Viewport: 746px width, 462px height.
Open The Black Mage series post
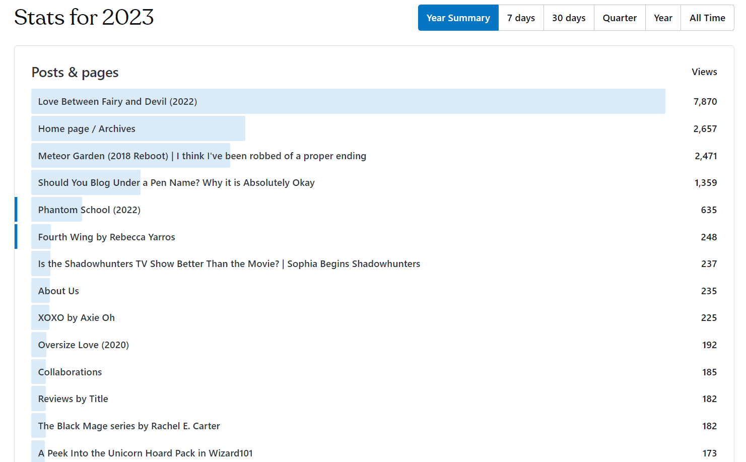point(129,426)
